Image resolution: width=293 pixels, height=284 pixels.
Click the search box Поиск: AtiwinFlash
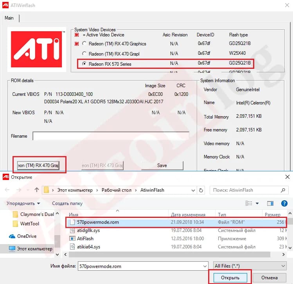(x=249, y=190)
